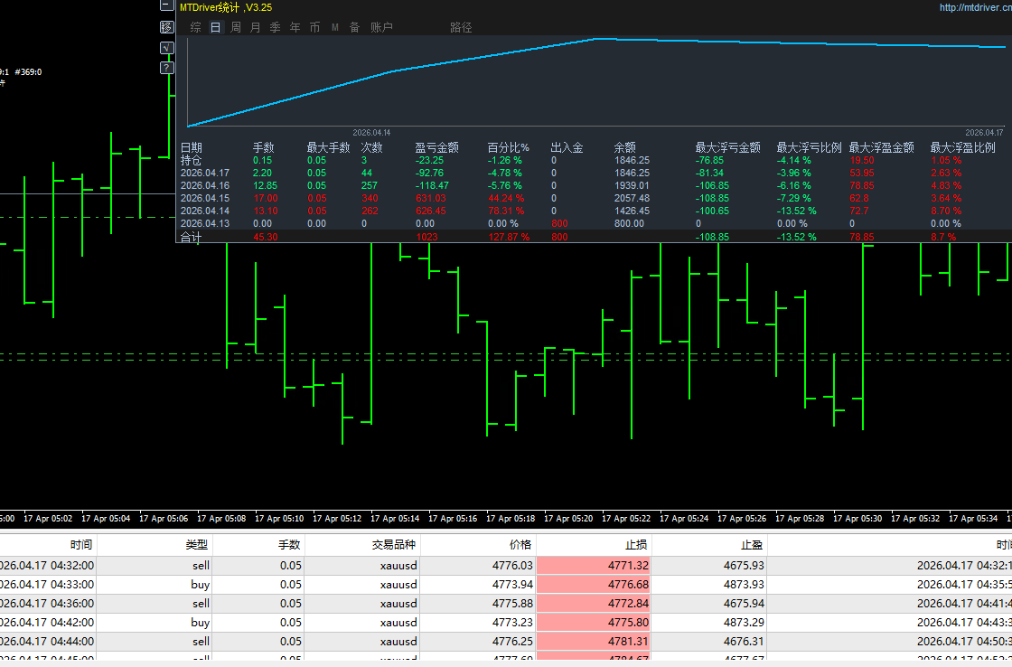Click the balance value 2057.48
This screenshot has width=1012, height=667.
click(x=632, y=198)
